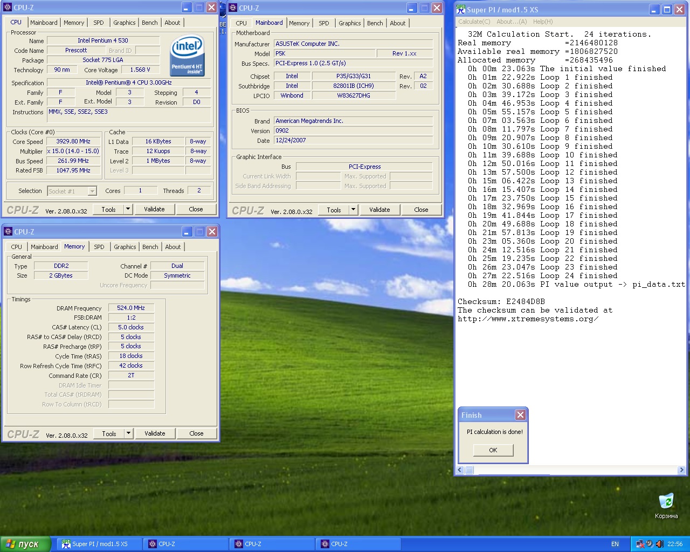Click the title bar icon of the CPU-Z window showing the Motherboard section

click(233, 8)
